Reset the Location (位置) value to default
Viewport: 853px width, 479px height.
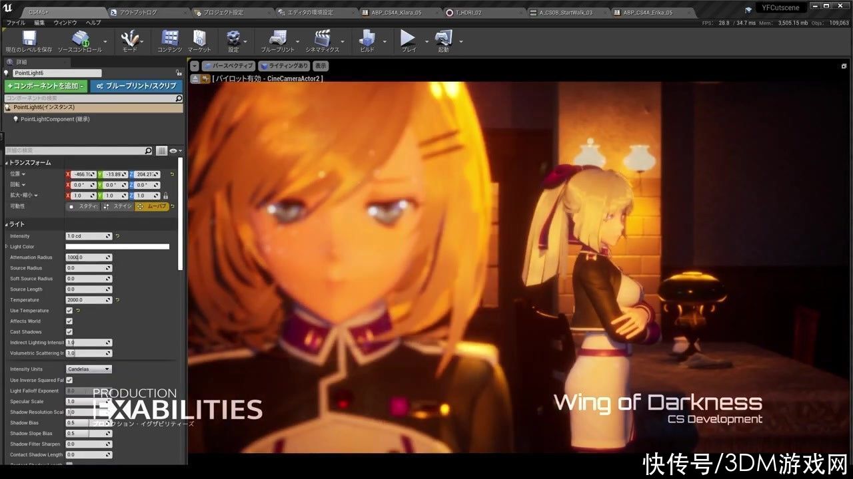[172, 174]
